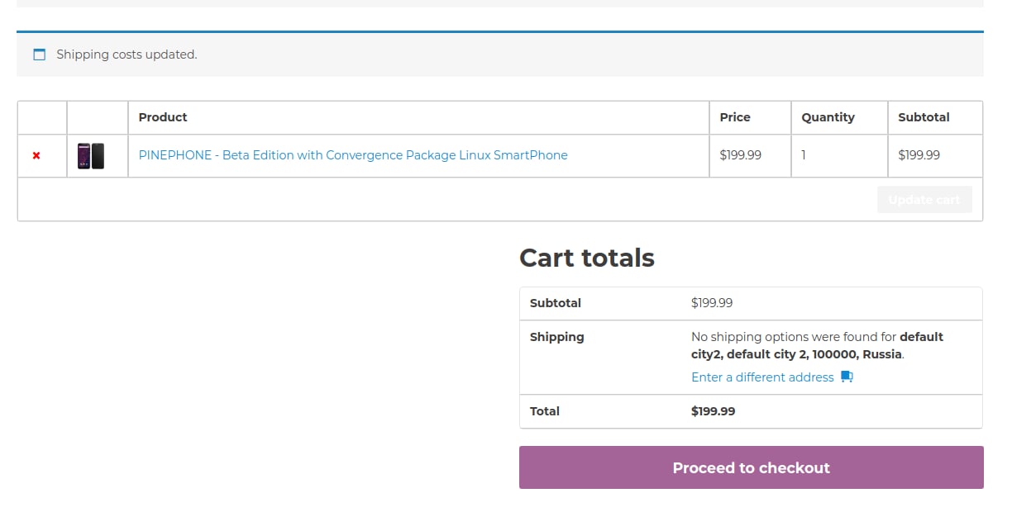Click the shipping truck icon
1012x531 pixels.
(847, 377)
